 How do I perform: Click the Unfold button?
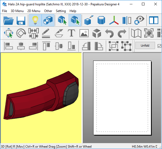pos(145,46)
